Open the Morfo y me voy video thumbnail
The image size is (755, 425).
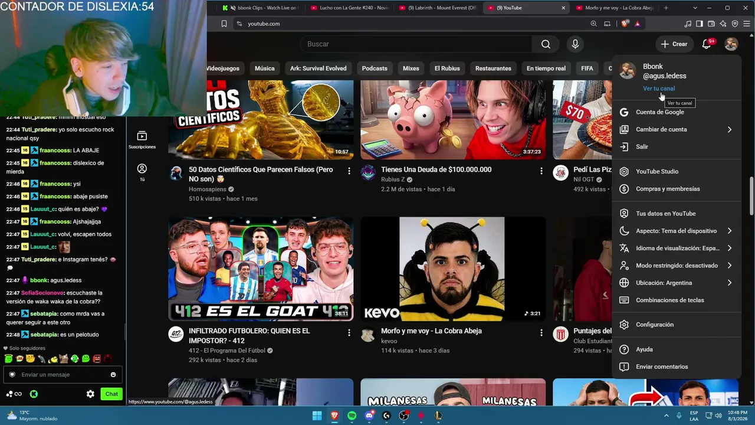[453, 269]
